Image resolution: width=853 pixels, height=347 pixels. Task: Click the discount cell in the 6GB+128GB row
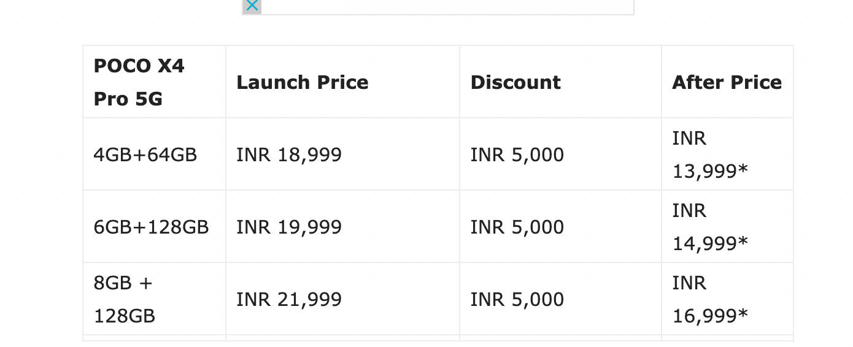[x=517, y=227]
